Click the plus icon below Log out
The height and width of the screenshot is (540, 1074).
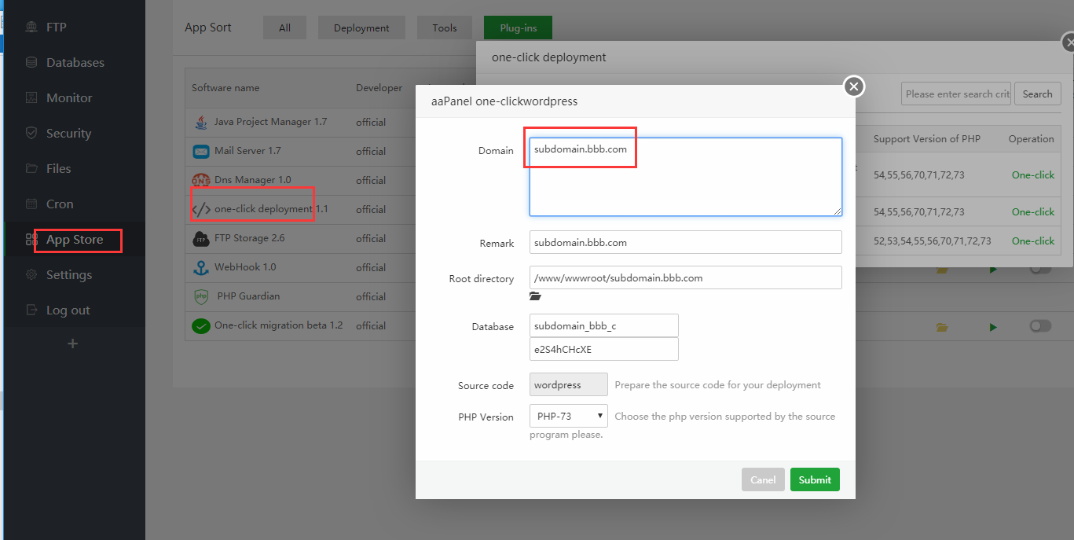tap(72, 343)
